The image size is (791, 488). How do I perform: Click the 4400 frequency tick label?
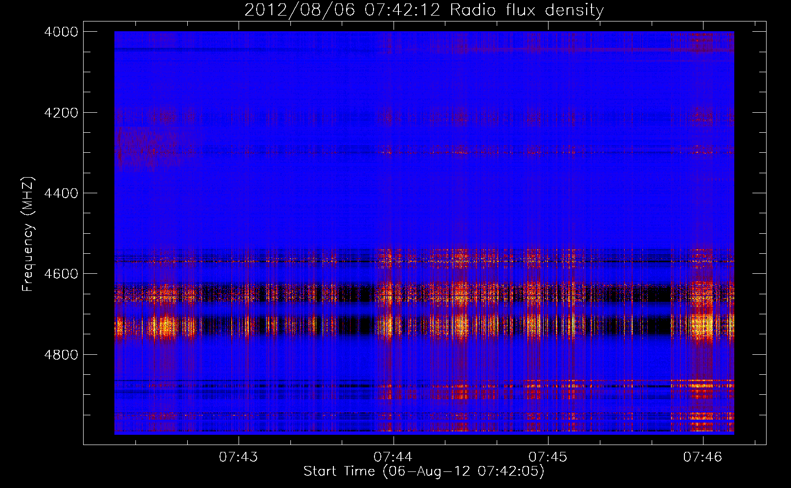point(61,193)
